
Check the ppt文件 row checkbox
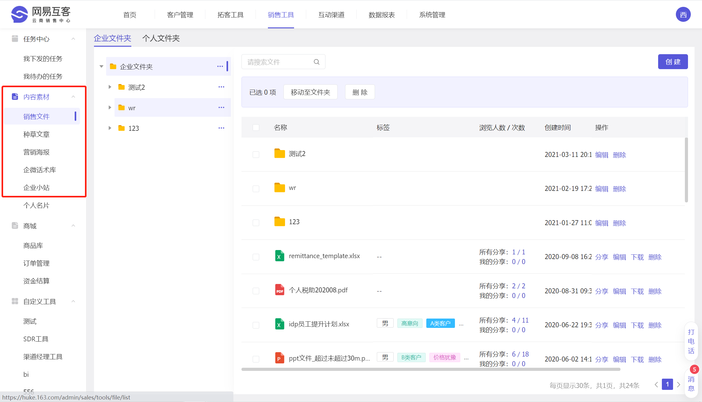point(256,359)
